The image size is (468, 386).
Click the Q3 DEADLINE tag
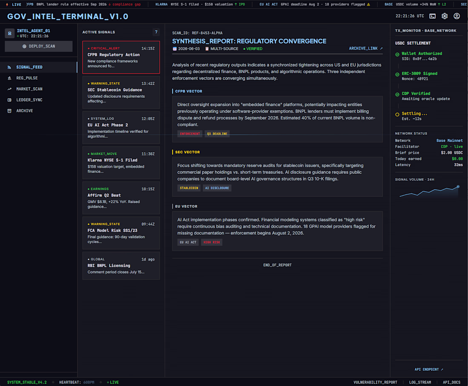pyautogui.click(x=217, y=133)
